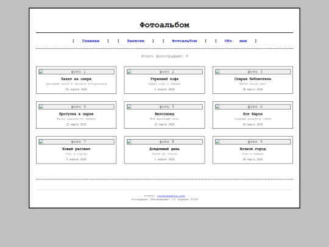
Task: Click the date under Старая библиотека
Action: tap(253, 89)
